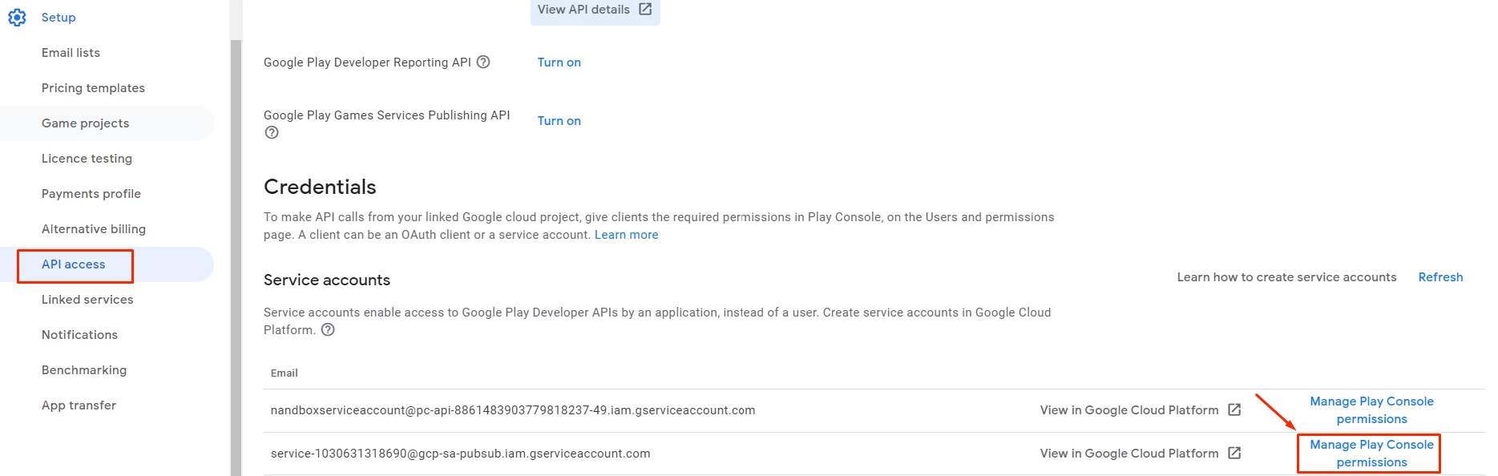
Task: Turn on Google Play Developer Reporting API
Action: point(559,63)
